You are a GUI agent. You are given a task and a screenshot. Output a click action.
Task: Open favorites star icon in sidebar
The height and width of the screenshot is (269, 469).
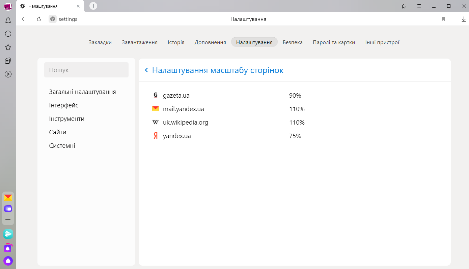[x=8, y=47]
